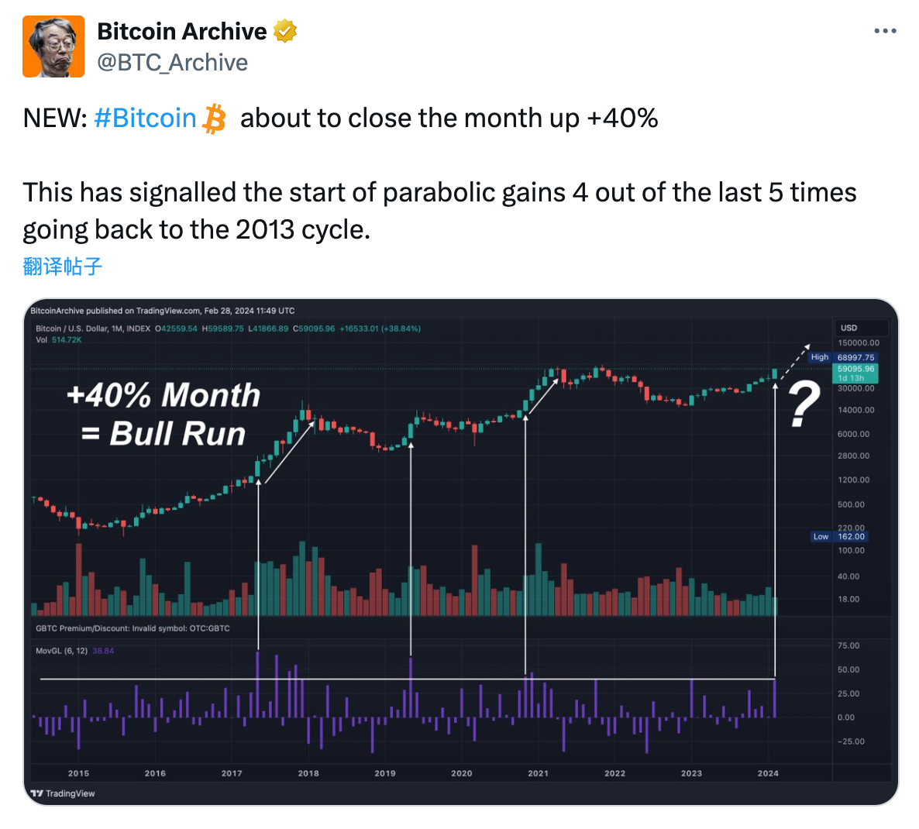Viewport: 919px width, 829px height.
Task: Click the Vol 514.72K label
Action: 59,340
